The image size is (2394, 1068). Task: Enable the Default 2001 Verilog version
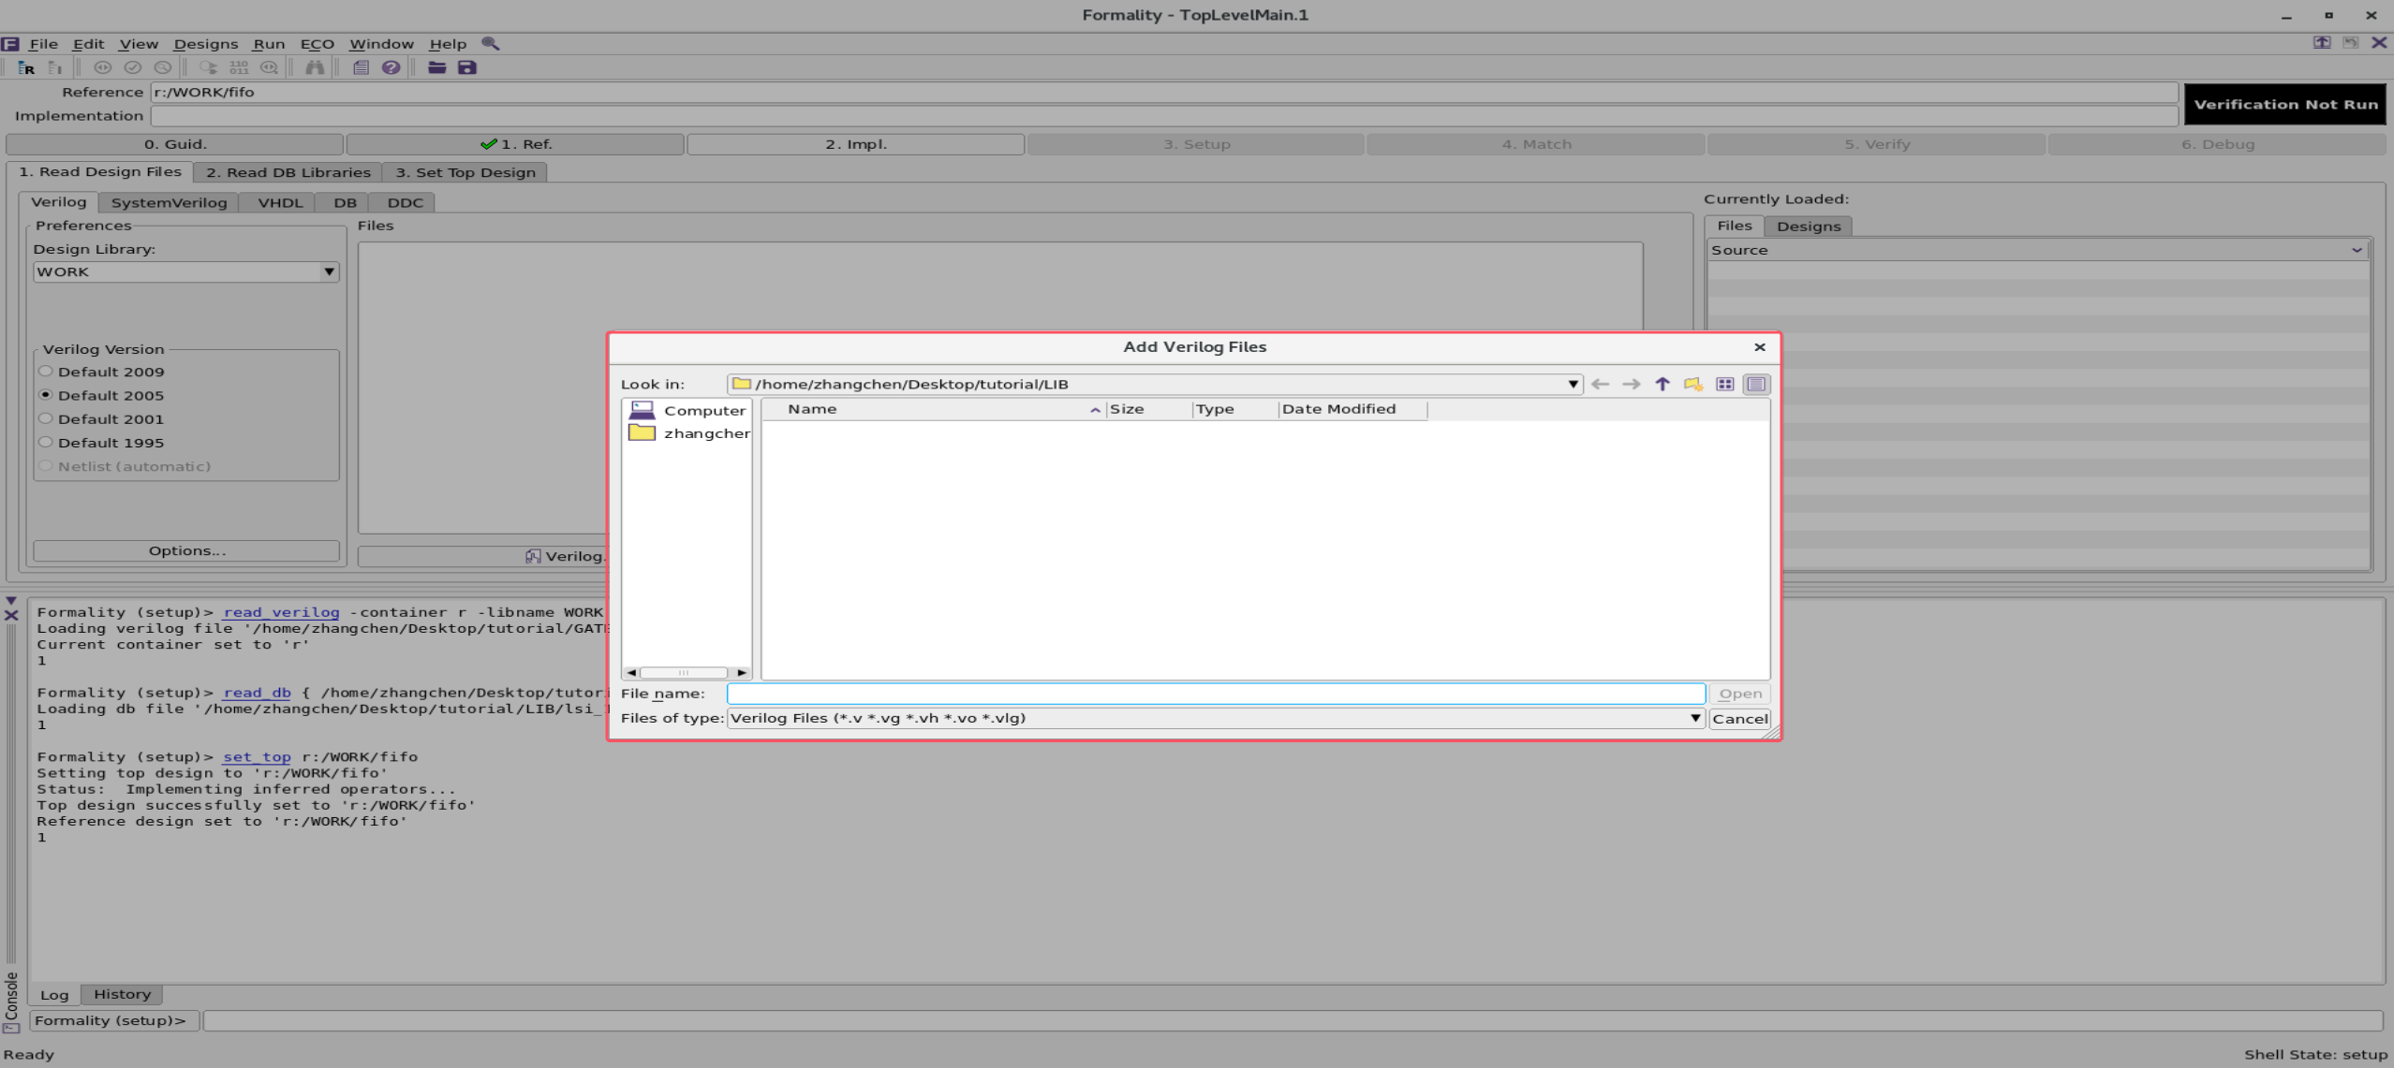46,418
